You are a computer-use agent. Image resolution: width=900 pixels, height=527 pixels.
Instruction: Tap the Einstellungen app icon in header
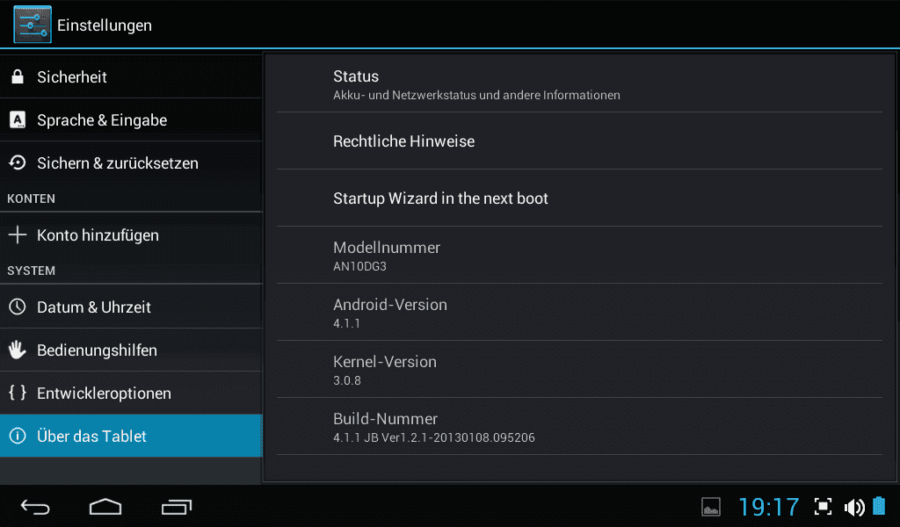click(33, 25)
